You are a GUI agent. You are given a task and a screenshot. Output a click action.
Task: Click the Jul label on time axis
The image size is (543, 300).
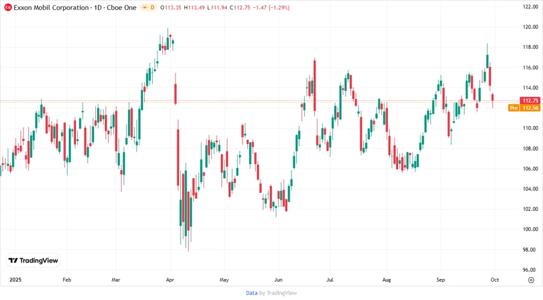click(x=329, y=280)
